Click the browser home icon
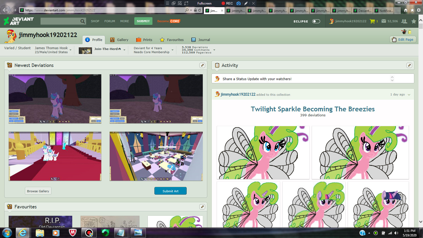Image resolution: width=423 pixels, height=238 pixels. coord(406,10)
